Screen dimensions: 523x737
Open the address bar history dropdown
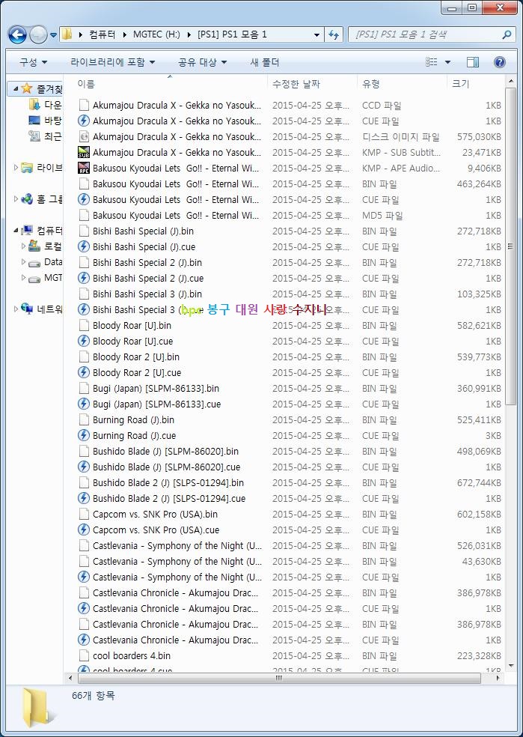[x=317, y=34]
